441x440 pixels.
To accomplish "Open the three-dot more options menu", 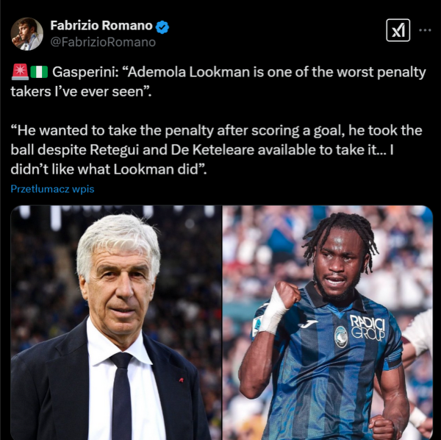I will 425,30.
